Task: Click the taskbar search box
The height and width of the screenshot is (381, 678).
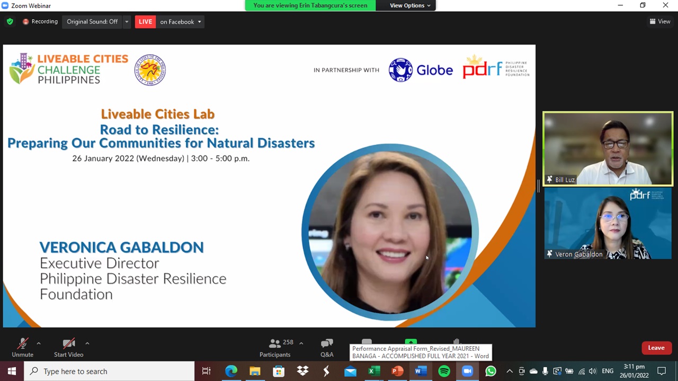Action: tap(110, 371)
